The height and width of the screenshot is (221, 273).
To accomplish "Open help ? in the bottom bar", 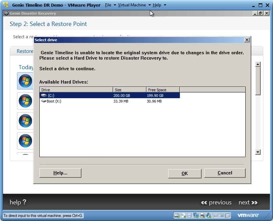I will coord(18,202).
